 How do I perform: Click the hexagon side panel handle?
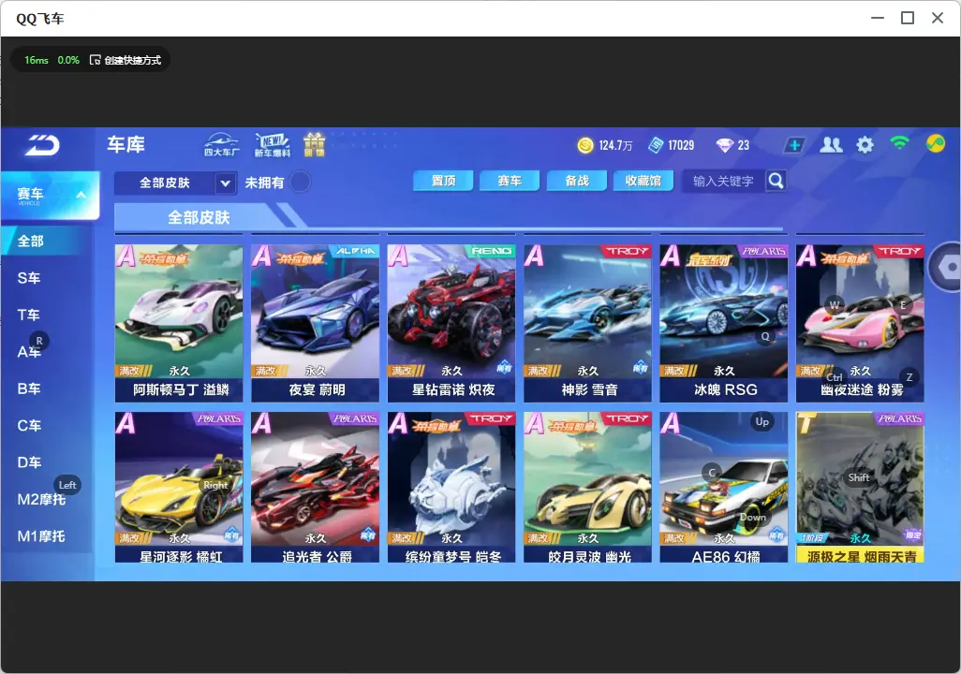point(945,267)
